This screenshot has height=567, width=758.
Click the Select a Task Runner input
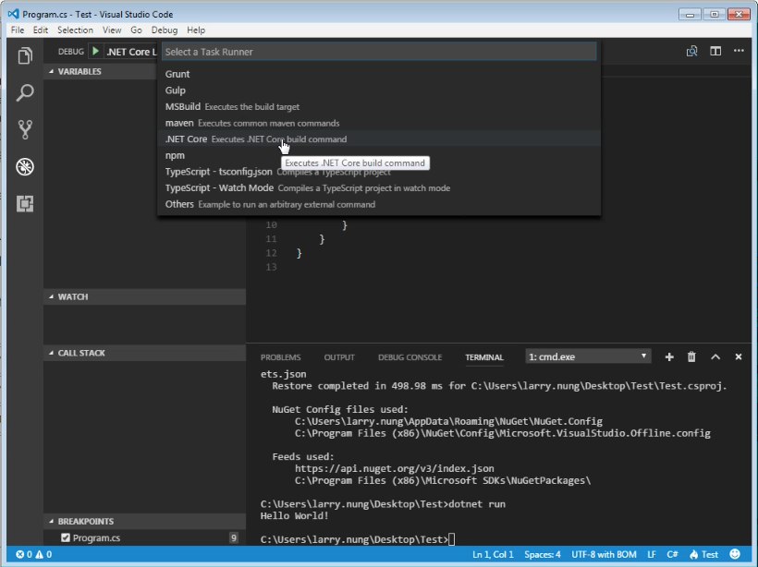[379, 52]
